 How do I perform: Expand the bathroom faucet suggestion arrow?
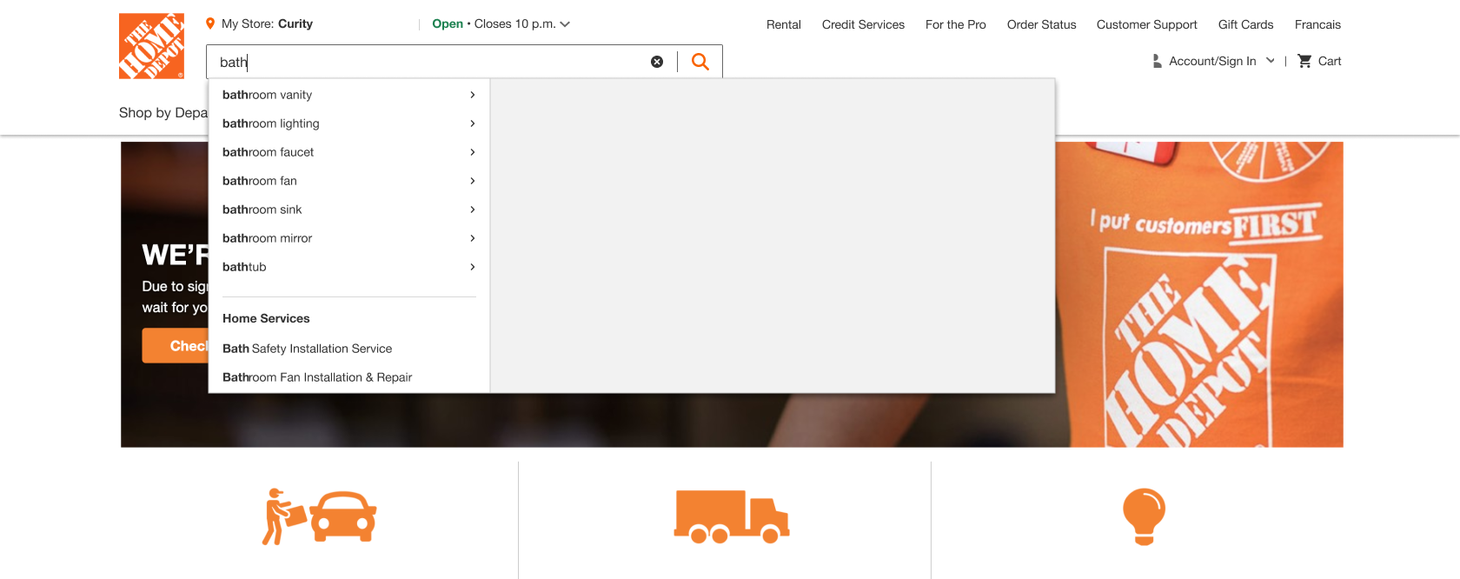coord(472,152)
